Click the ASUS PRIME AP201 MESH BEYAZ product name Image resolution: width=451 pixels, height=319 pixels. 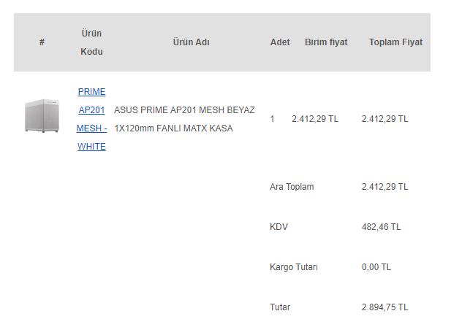click(x=184, y=119)
